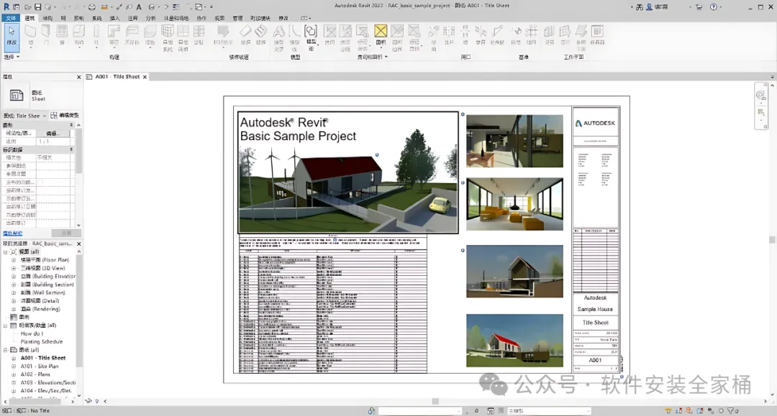Save the project from quick access toolbar
The image size is (777, 416).
[x=37, y=7]
